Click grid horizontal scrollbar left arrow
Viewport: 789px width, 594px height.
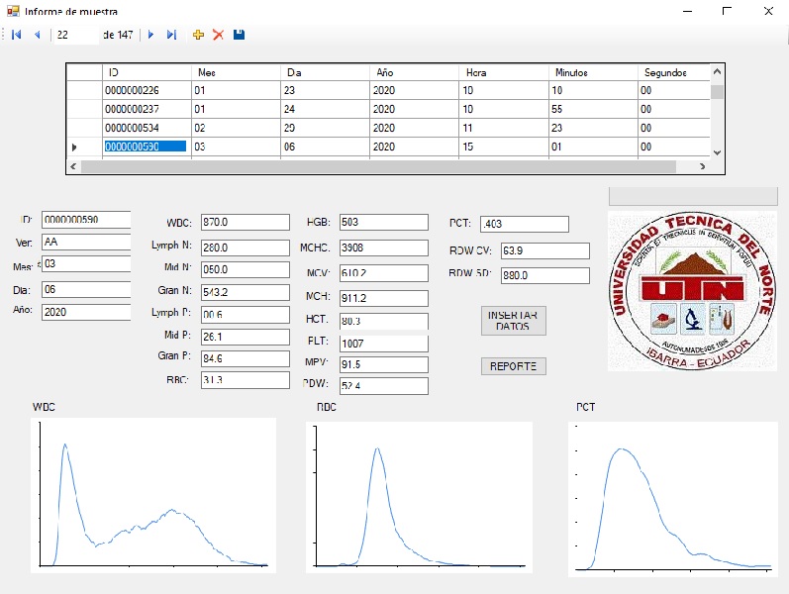point(73,166)
